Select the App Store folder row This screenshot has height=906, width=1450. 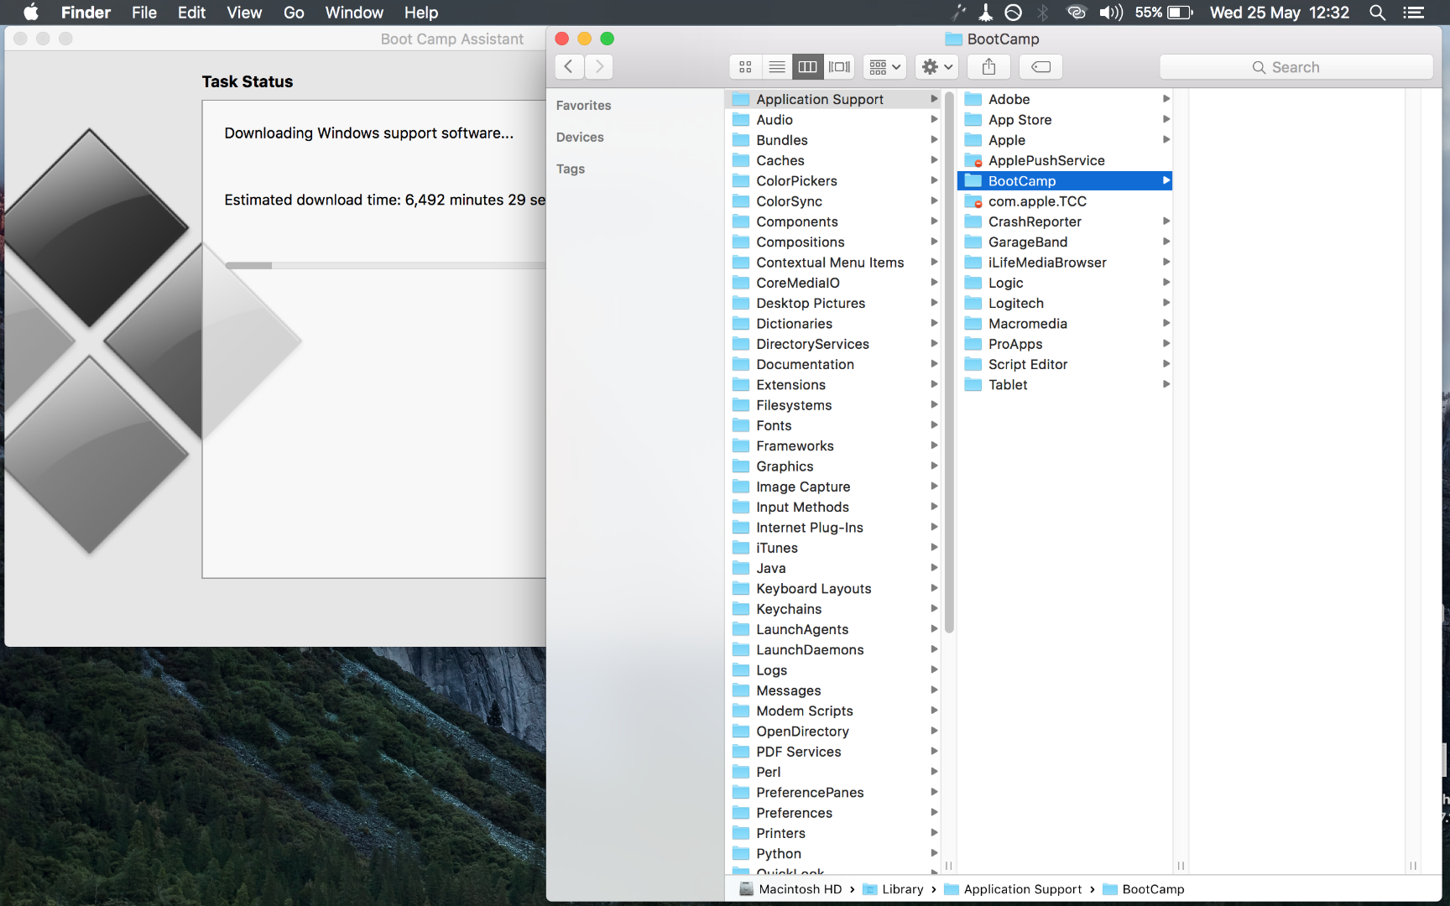[x=1065, y=120]
